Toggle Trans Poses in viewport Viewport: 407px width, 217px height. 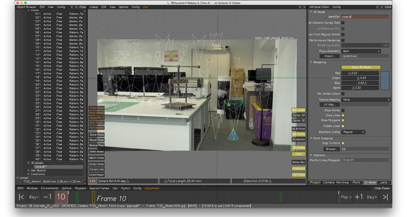[96, 108]
